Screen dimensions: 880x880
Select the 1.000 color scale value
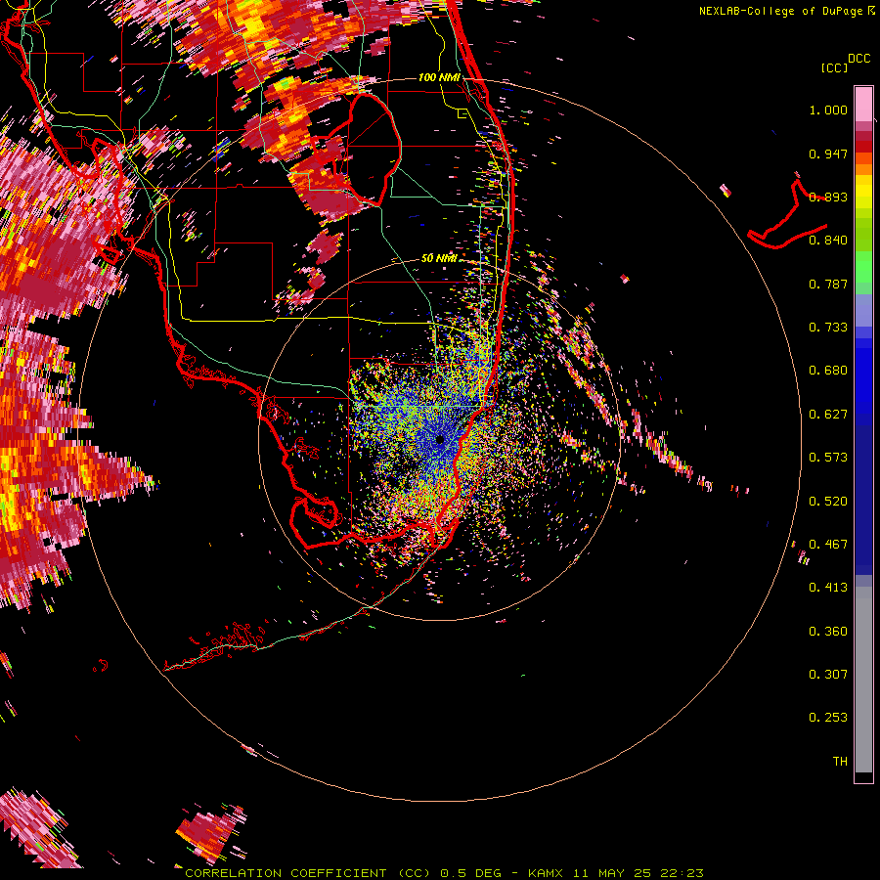(828, 110)
